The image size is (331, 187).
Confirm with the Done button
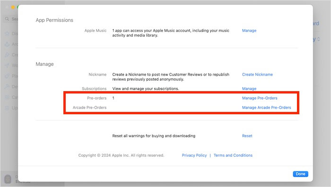pyautogui.click(x=300, y=174)
